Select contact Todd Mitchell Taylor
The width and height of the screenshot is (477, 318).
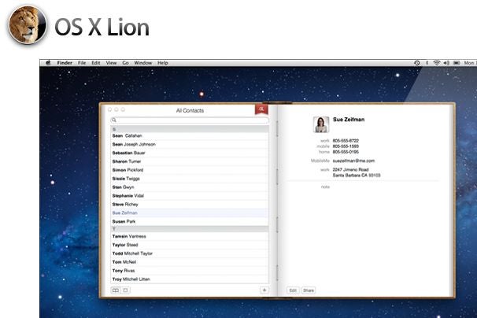click(x=190, y=253)
